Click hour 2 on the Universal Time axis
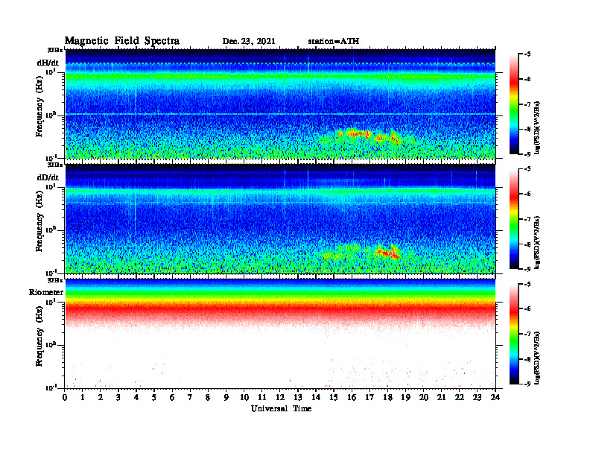 click(x=101, y=397)
